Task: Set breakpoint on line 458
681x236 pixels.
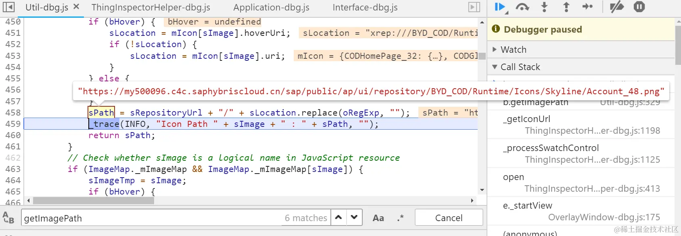Action: (13, 112)
